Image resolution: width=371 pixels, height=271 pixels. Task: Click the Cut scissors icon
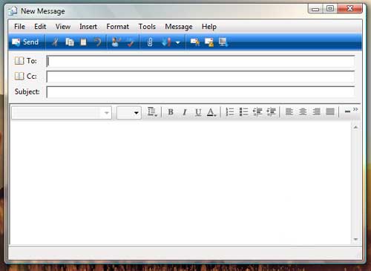(x=55, y=42)
